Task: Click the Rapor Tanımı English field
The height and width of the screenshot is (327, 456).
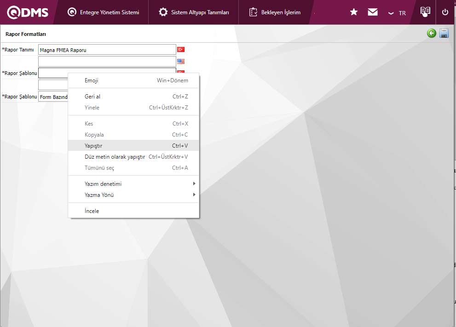Action: pyautogui.click(x=107, y=61)
